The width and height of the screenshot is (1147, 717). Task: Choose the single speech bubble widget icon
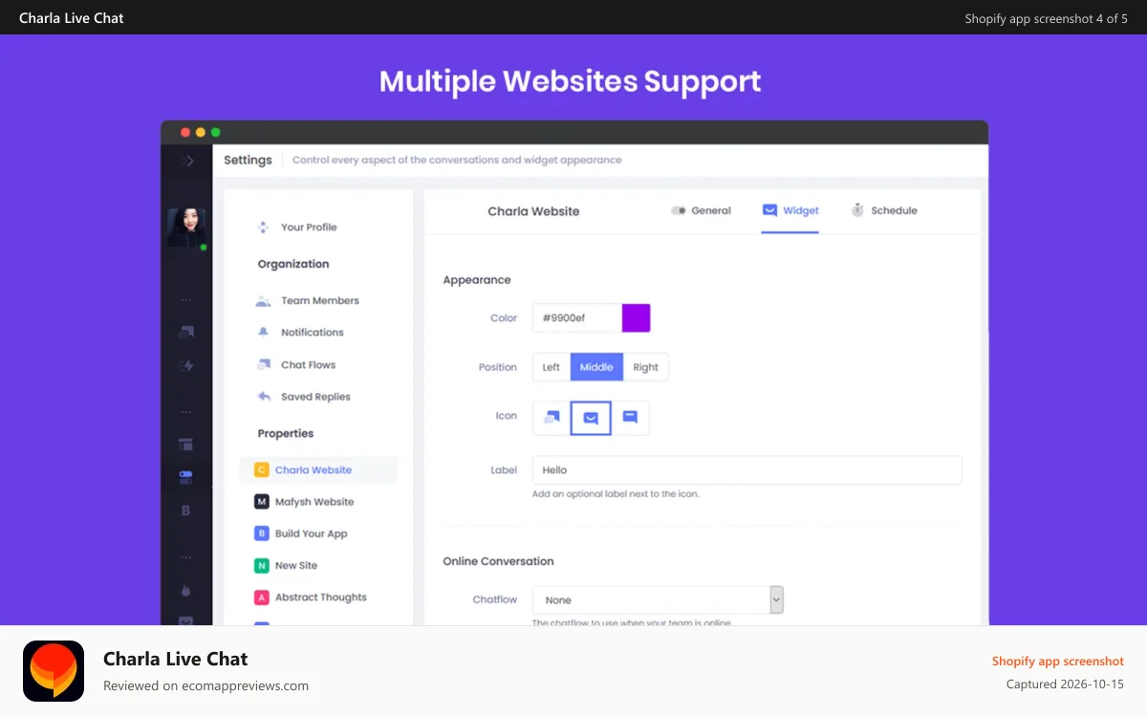point(630,417)
